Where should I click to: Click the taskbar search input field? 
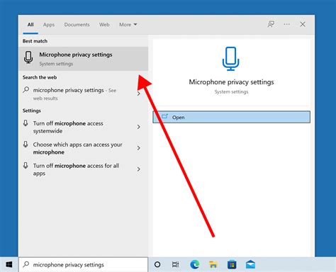pyautogui.click(x=83, y=264)
